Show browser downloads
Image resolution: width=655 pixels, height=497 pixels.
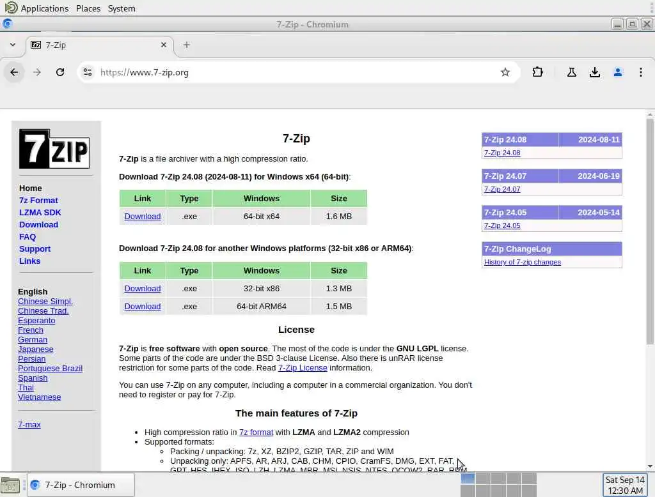[595, 72]
